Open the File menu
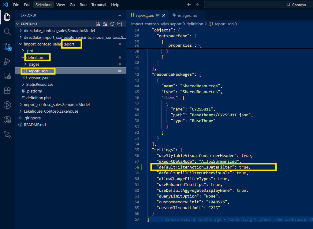Screen dimensions: 313x229 click(16, 5)
